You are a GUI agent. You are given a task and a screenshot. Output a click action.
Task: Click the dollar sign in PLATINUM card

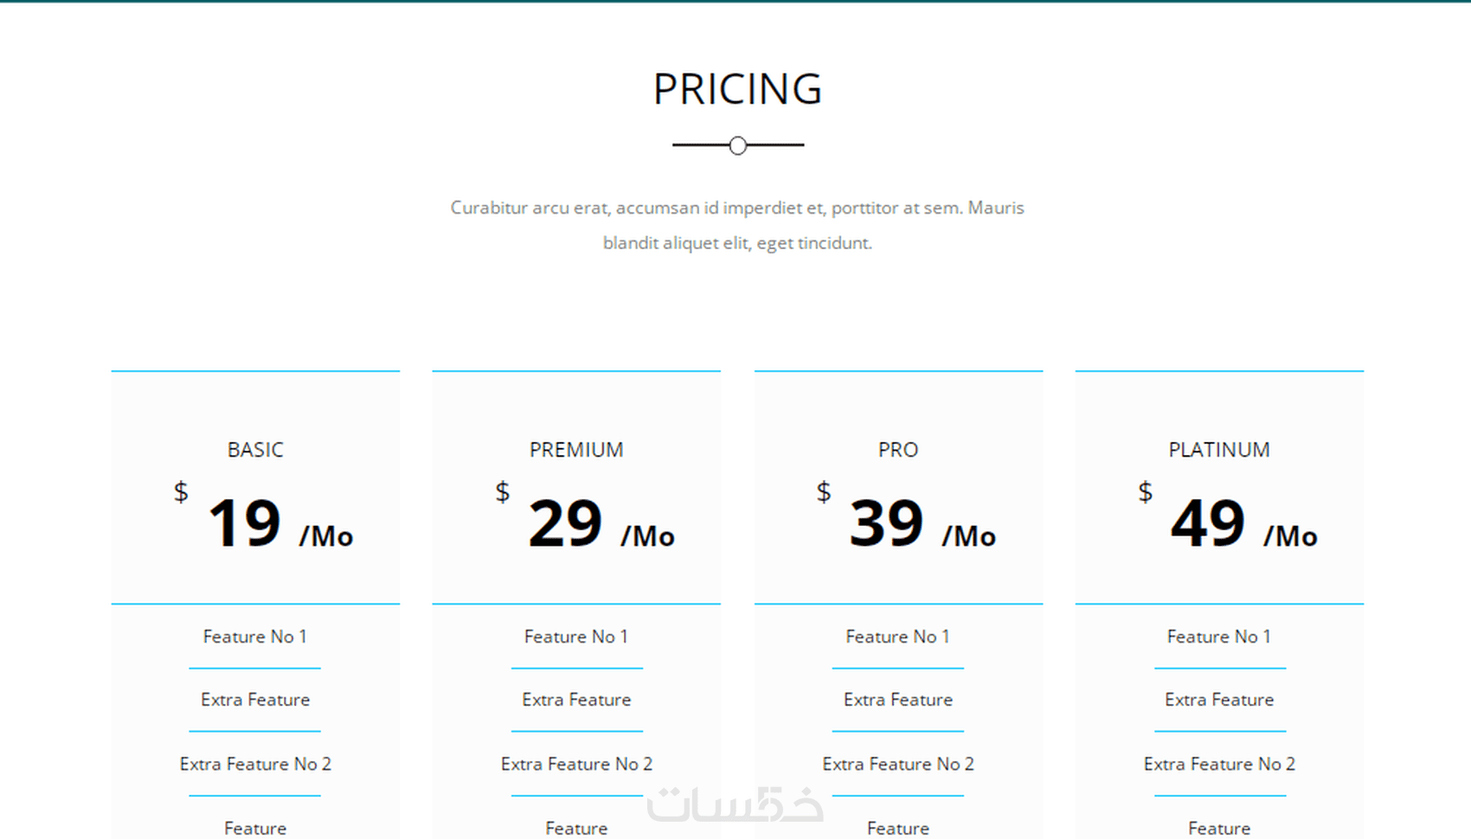[x=1146, y=492]
